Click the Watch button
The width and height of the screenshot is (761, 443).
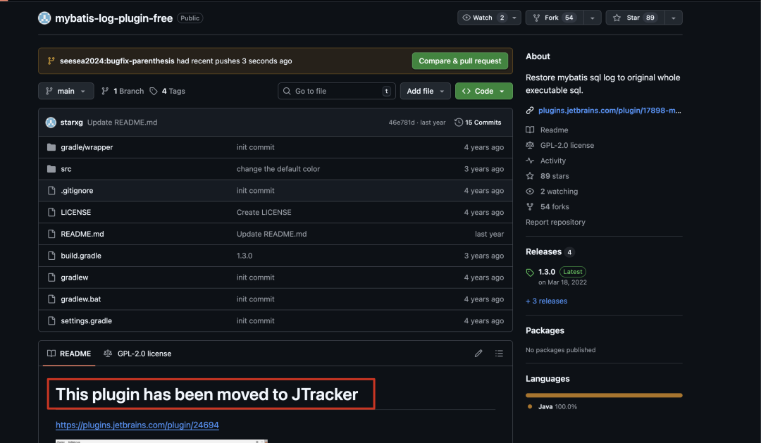coord(483,18)
